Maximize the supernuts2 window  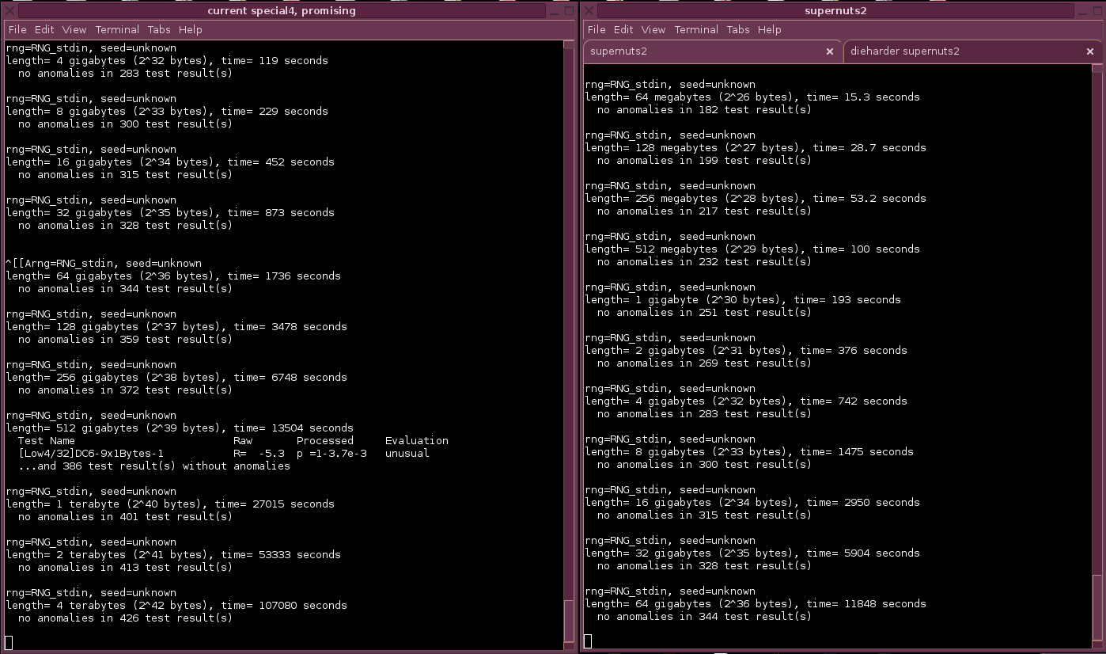(x=1096, y=10)
